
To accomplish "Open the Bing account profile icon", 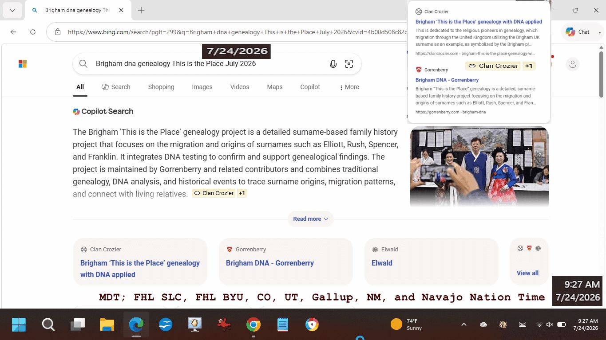I will pyautogui.click(x=573, y=64).
